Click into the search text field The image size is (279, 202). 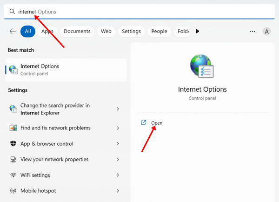click(139, 11)
